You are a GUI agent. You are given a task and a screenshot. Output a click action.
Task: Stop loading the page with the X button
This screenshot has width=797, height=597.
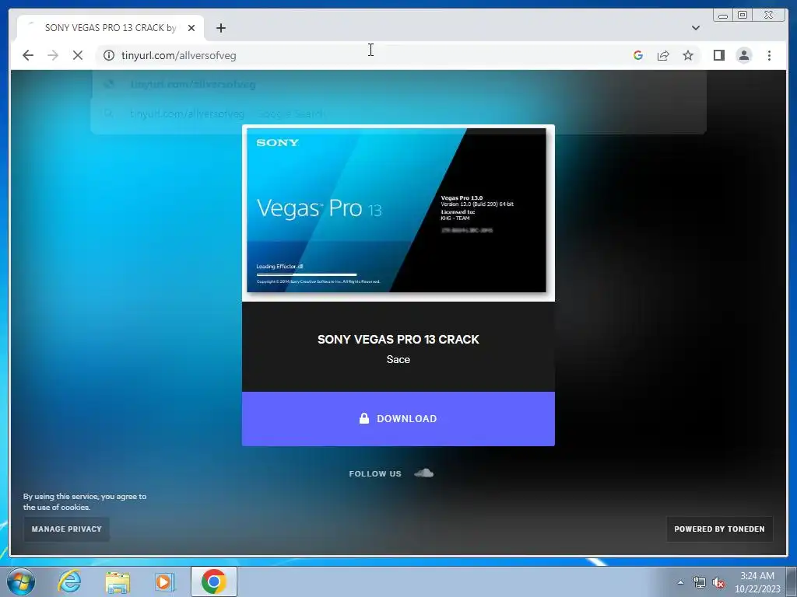pyautogui.click(x=78, y=55)
